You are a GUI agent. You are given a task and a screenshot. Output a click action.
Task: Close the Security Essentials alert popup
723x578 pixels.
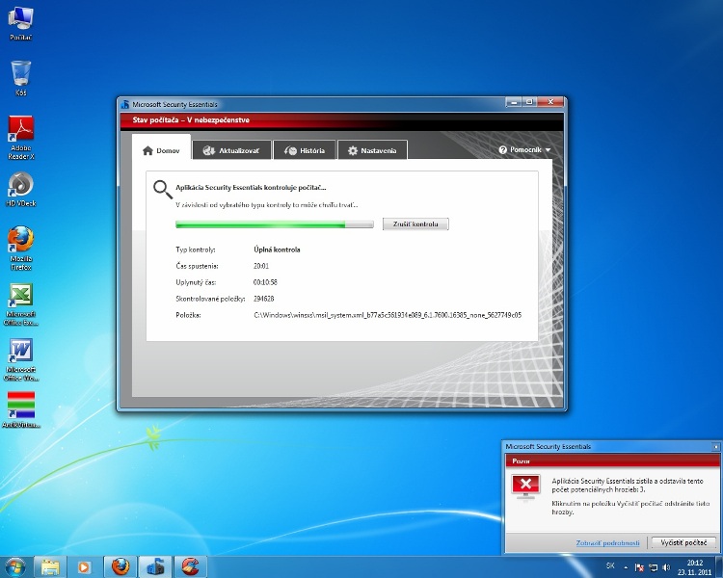pos(715,446)
